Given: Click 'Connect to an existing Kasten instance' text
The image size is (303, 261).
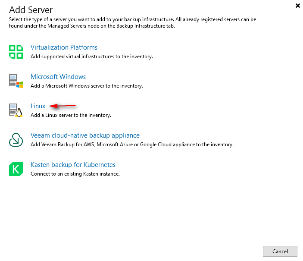Looking at the screenshot, I should pyautogui.click(x=75, y=174).
